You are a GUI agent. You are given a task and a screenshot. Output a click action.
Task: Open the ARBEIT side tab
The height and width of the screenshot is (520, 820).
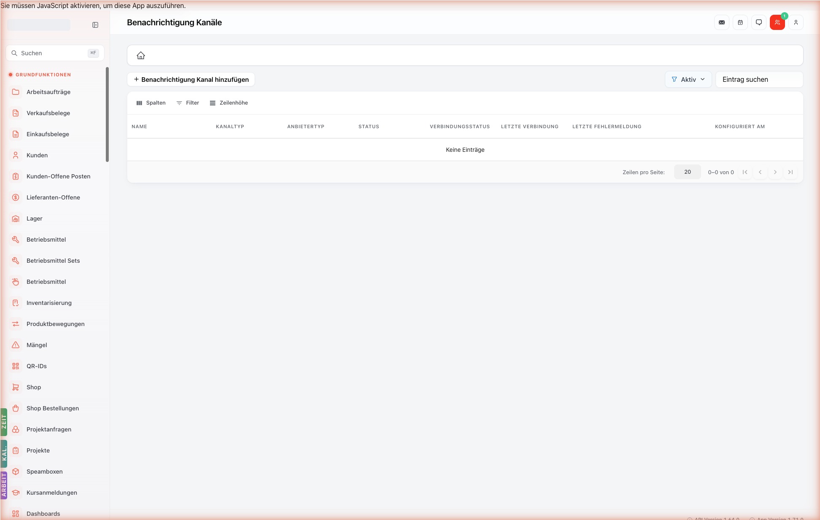click(x=4, y=485)
